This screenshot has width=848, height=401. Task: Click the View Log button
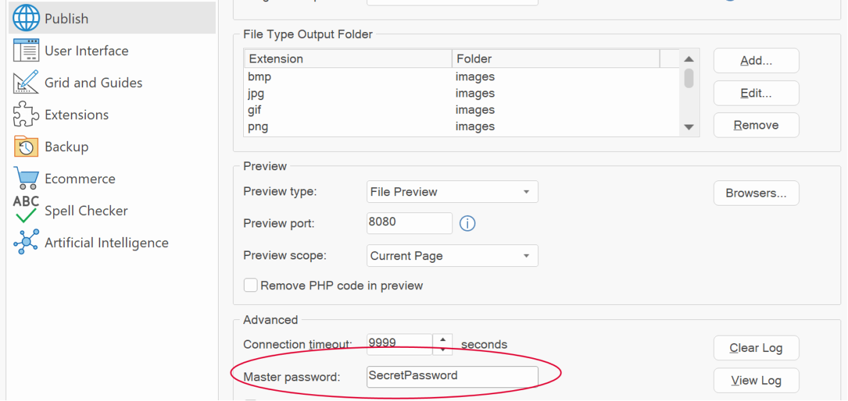(x=756, y=381)
